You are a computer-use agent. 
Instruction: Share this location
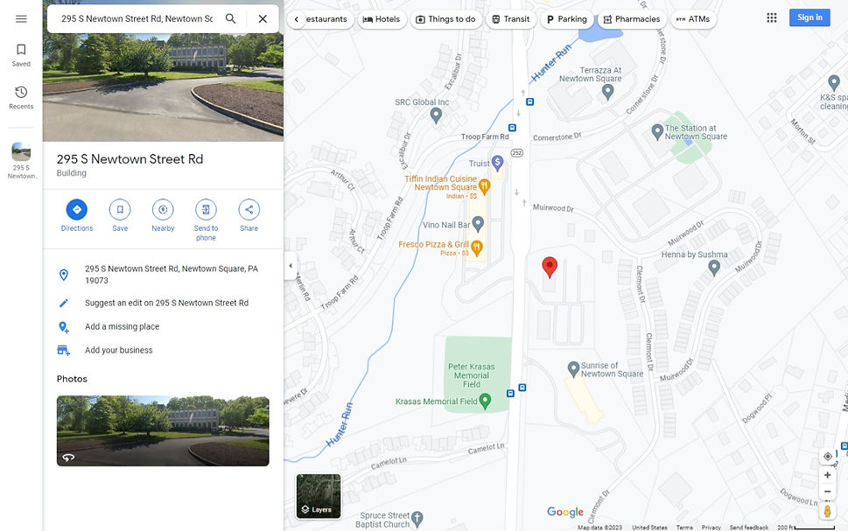click(x=249, y=216)
